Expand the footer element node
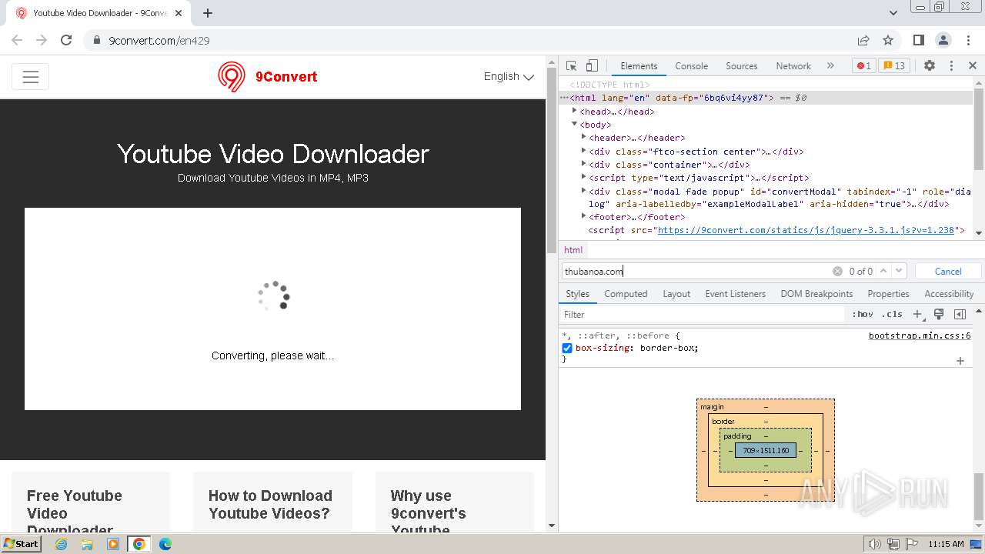Image resolution: width=985 pixels, height=554 pixels. point(583,216)
